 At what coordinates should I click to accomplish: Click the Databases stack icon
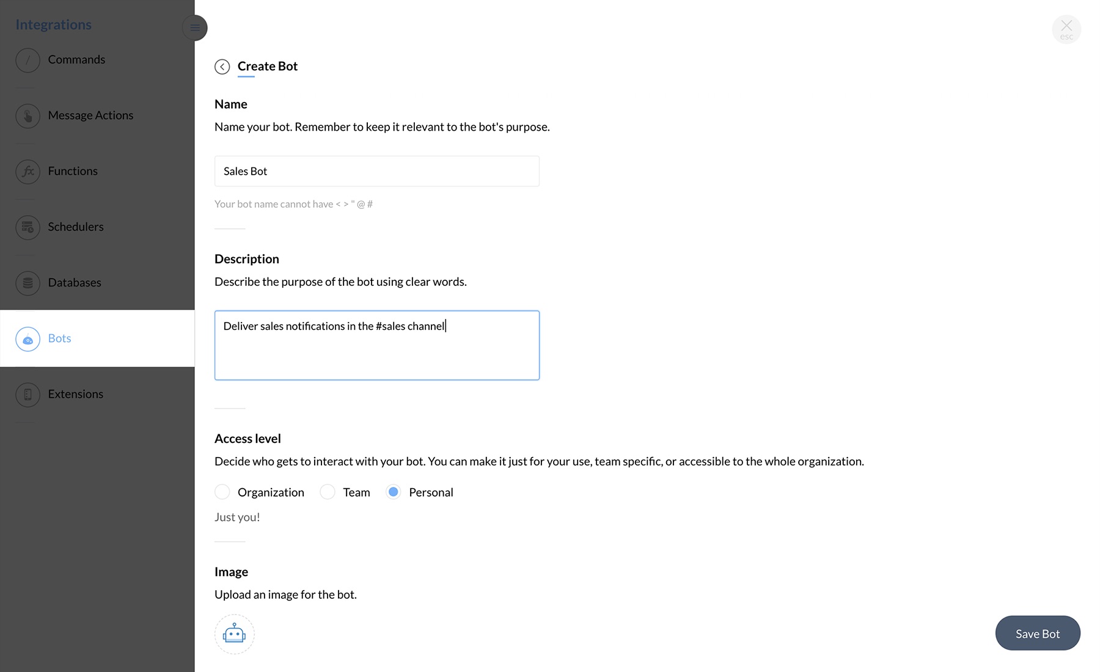[28, 283]
